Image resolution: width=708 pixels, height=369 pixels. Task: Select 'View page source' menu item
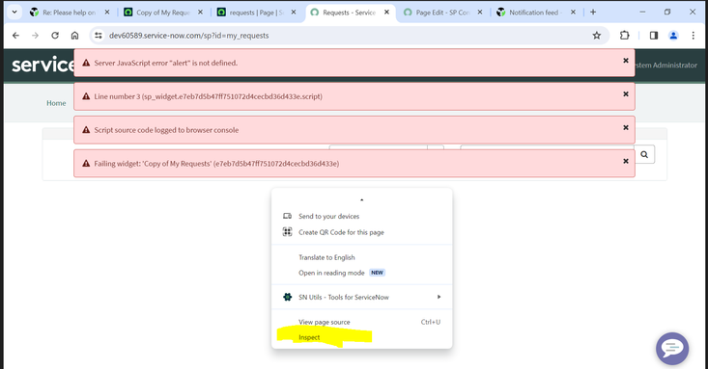pos(361,322)
